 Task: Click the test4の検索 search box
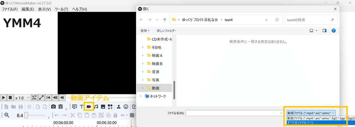coord(311,20)
